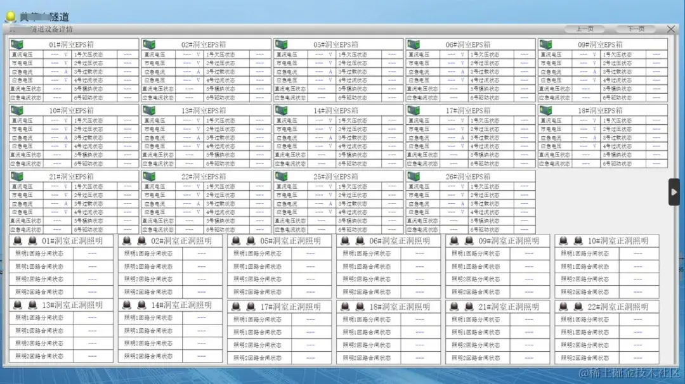Viewport: 685px width, 384px height.
Task: Click the yellow bulb icon in title bar
Action: 11,16
